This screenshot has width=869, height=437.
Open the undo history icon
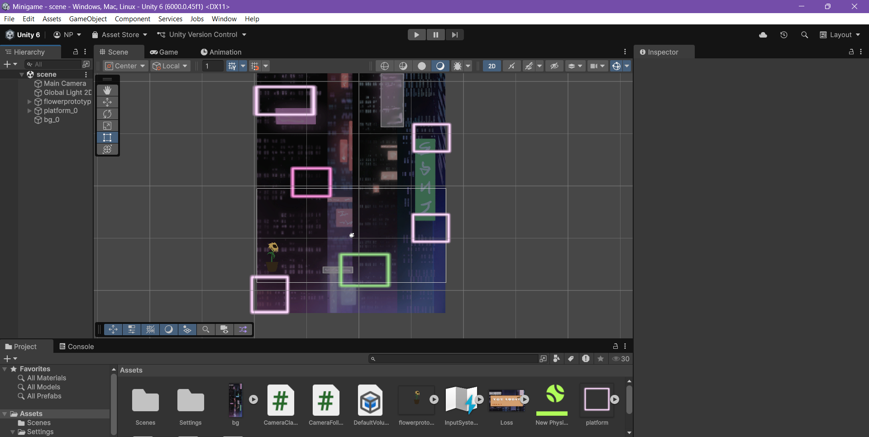784,35
